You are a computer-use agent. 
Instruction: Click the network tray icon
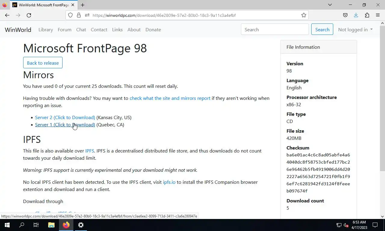339,225
